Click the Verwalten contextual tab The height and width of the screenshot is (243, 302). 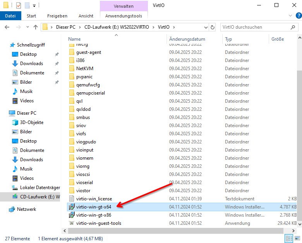tap(124, 6)
